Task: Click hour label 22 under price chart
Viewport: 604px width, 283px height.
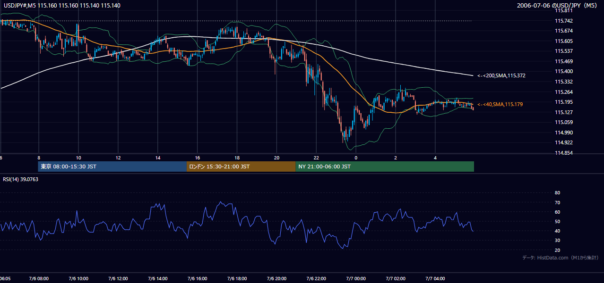Action: 316,158
